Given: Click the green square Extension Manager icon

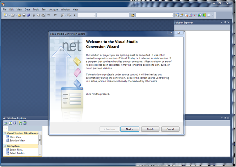Looking at the screenshot, I should [x=204, y=15].
